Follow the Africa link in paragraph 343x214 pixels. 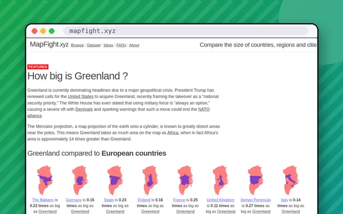173,133
